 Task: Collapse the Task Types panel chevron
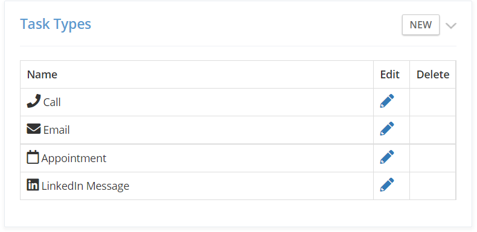pyautogui.click(x=451, y=25)
